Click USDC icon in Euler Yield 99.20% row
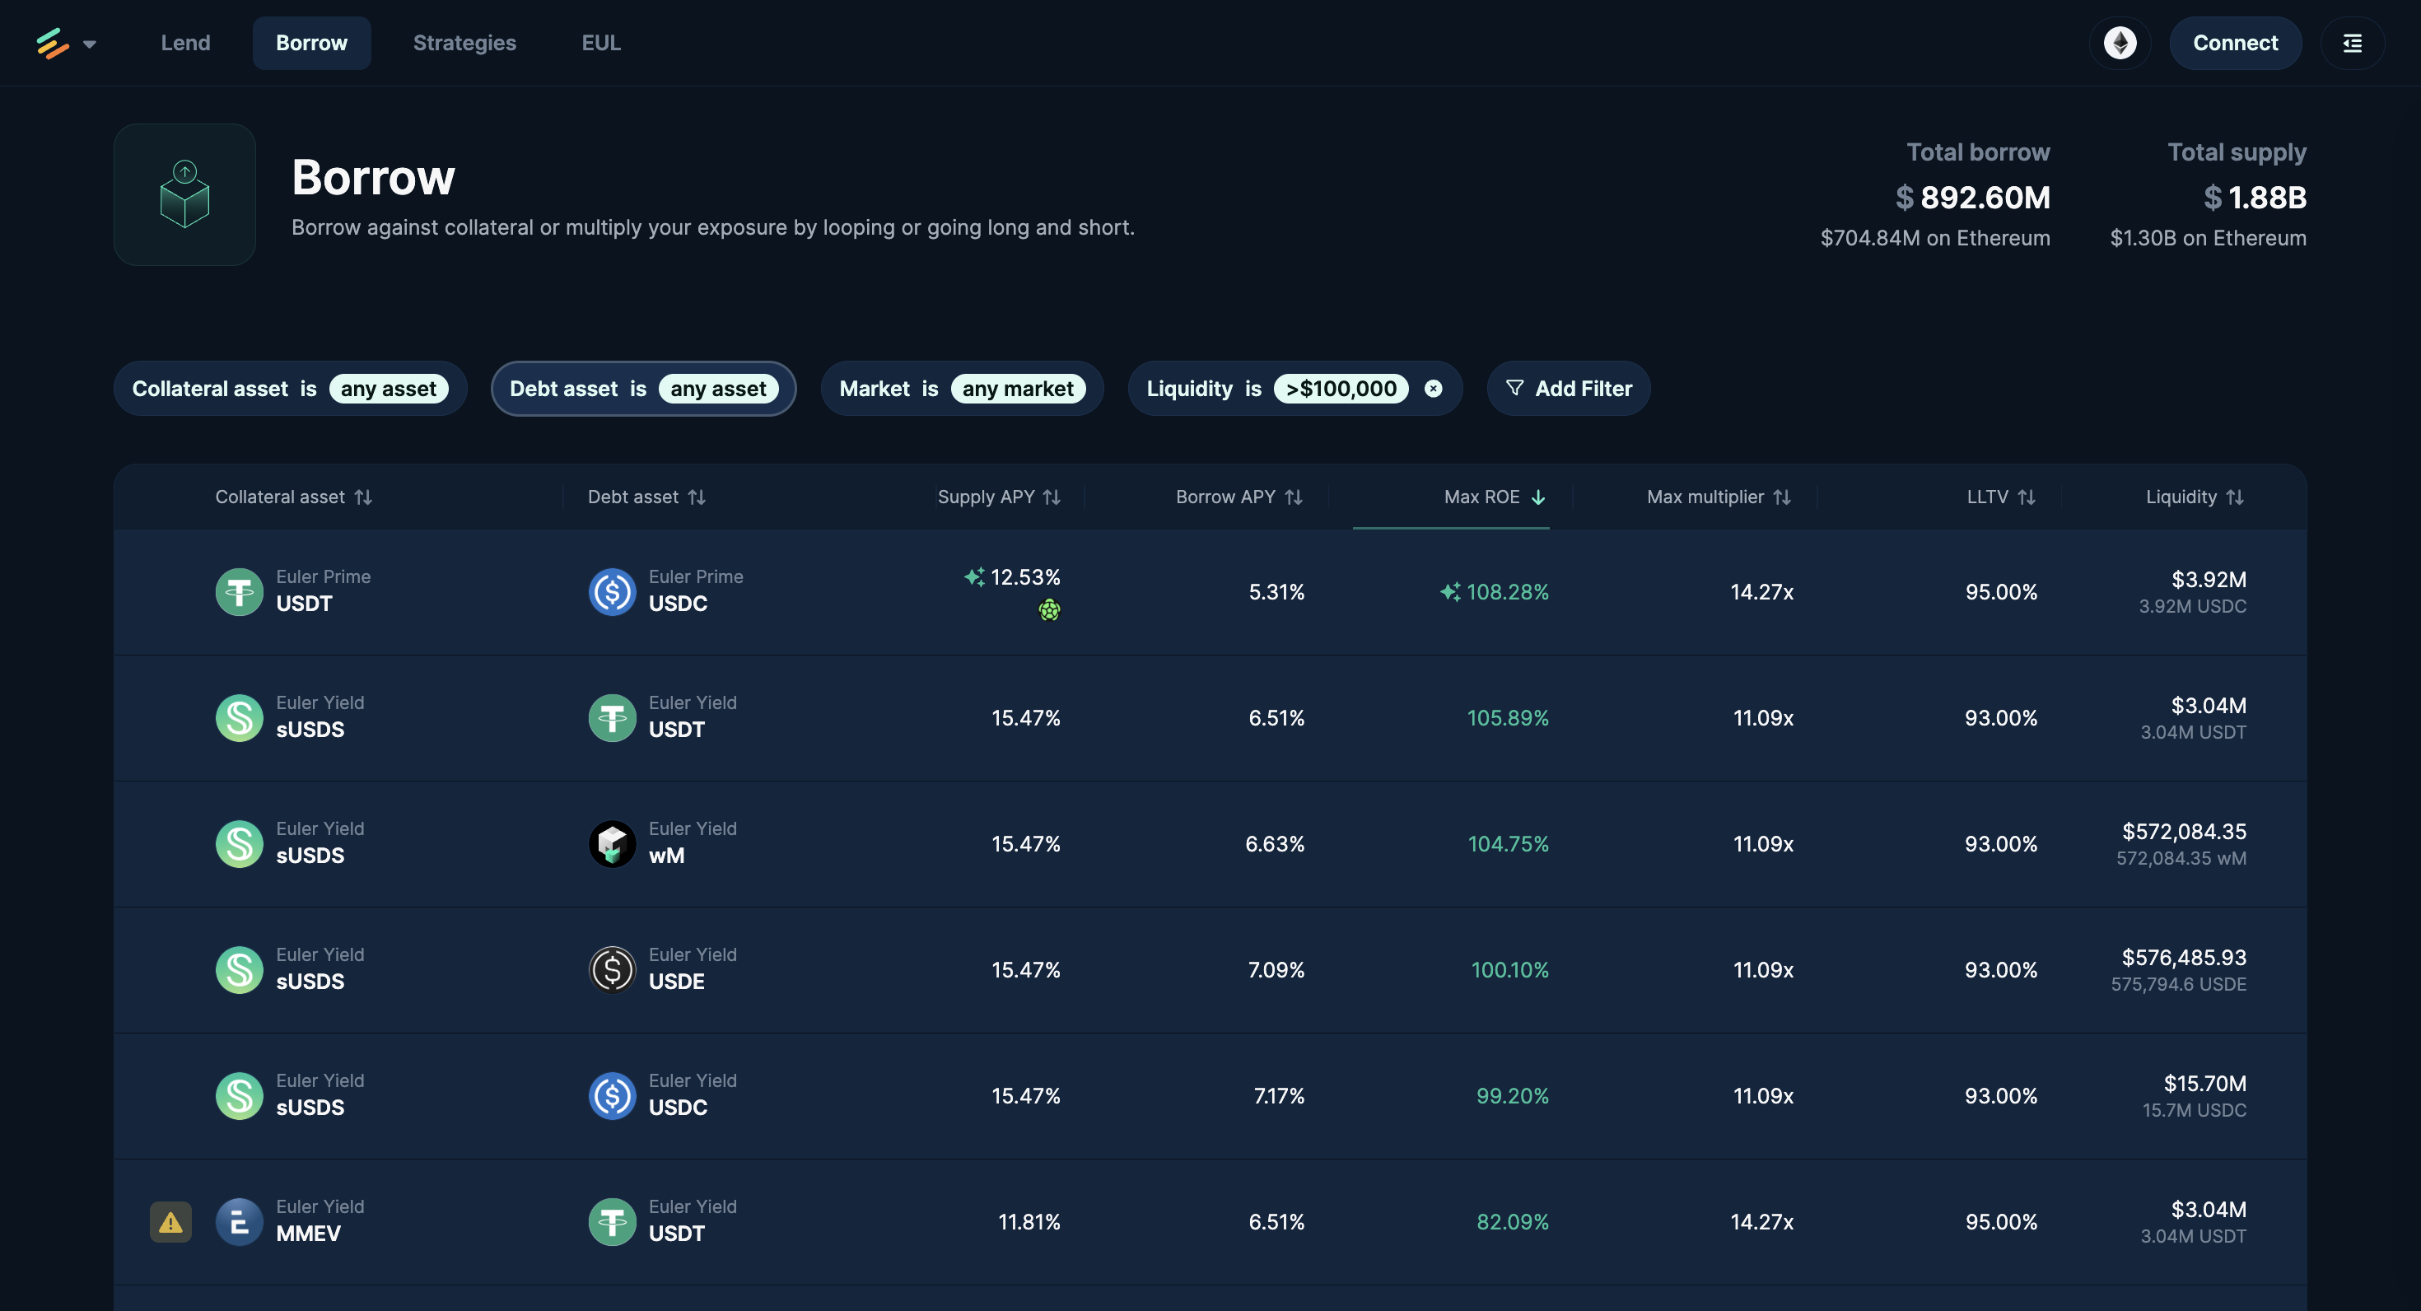2421x1311 pixels. tap(612, 1095)
